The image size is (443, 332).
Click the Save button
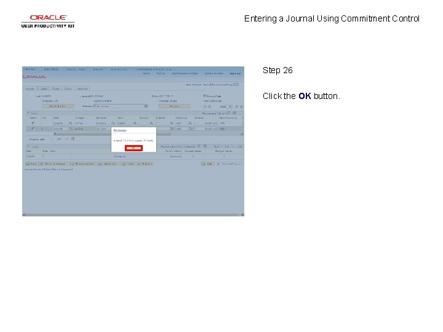31,164
